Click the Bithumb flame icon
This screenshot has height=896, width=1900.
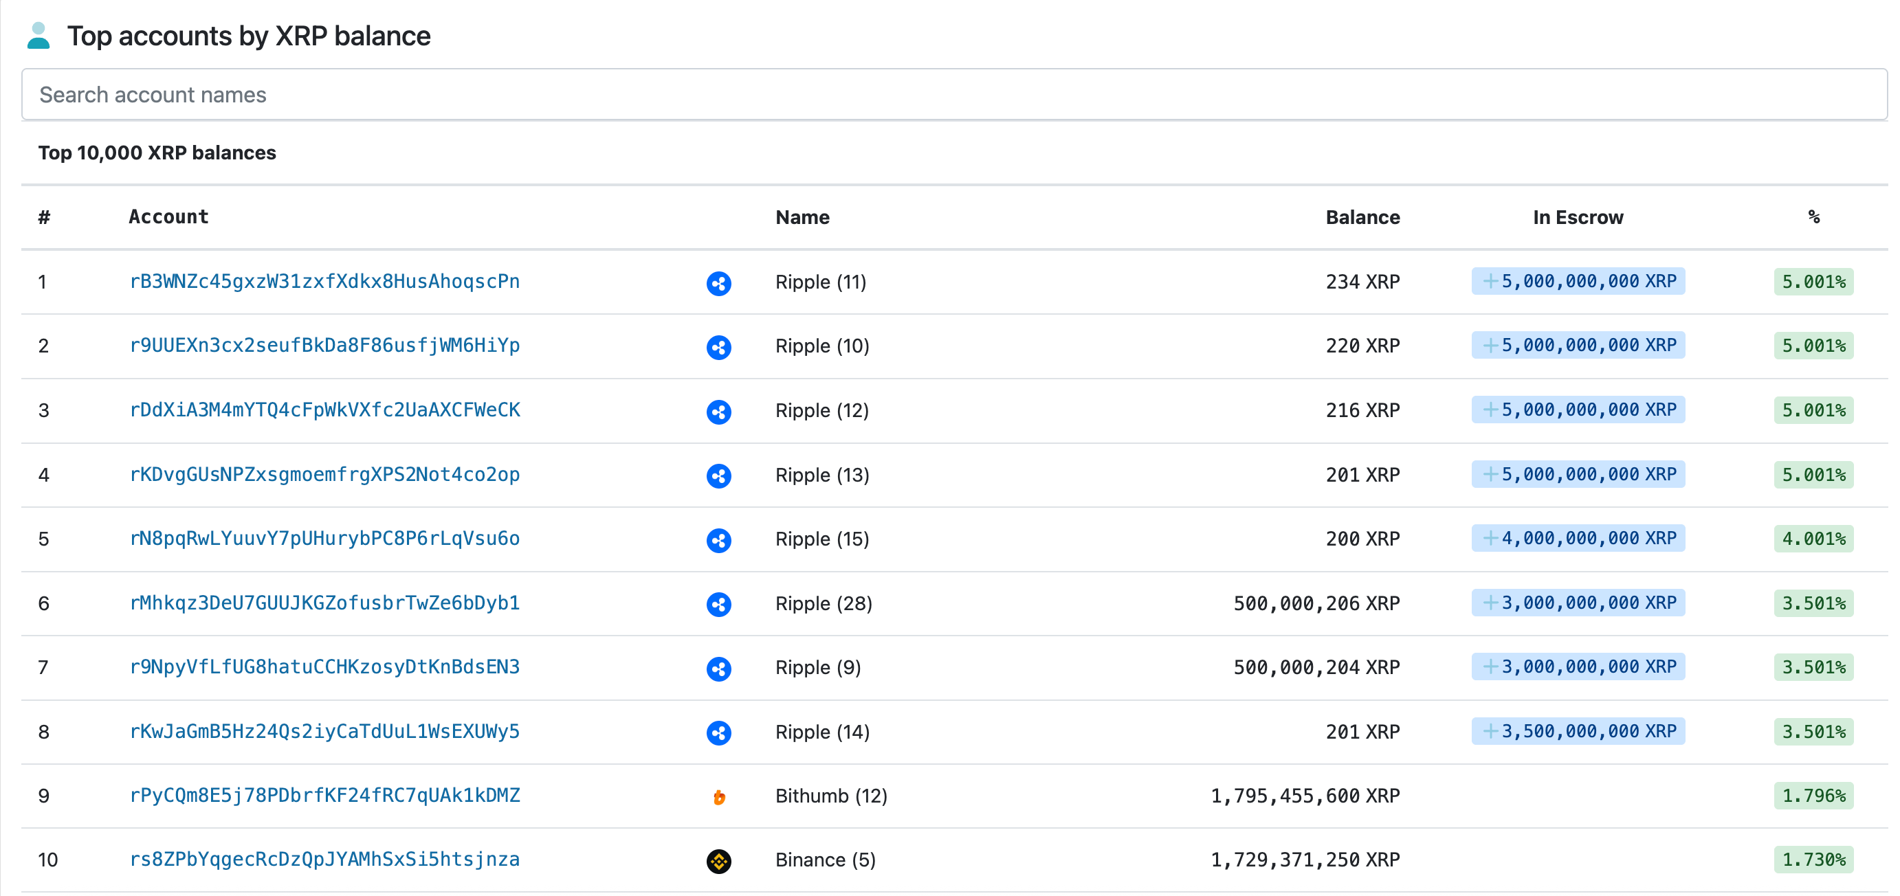pos(718,796)
